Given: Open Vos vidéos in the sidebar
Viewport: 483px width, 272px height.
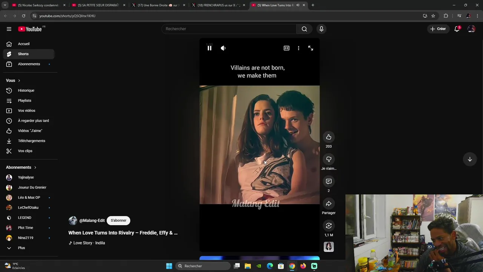Looking at the screenshot, I should [29, 111].
